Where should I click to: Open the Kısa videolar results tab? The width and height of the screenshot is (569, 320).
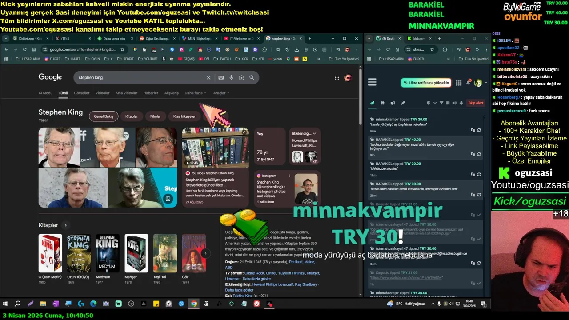point(126,93)
